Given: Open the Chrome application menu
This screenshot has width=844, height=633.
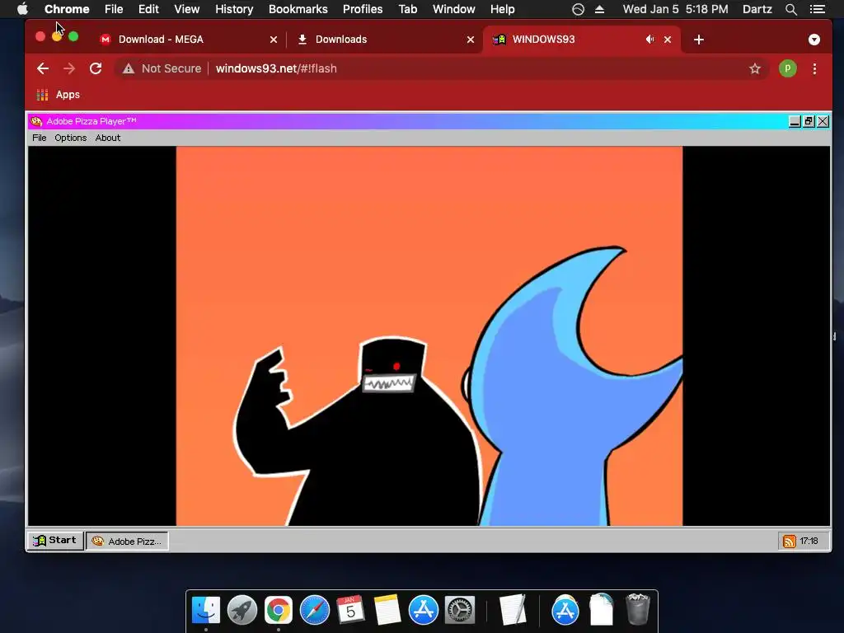Looking at the screenshot, I should (67, 9).
